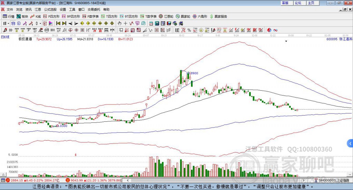Screen dimensions: 353x190
Task: Click the 2884.15 index status value
Action: (17, 180)
